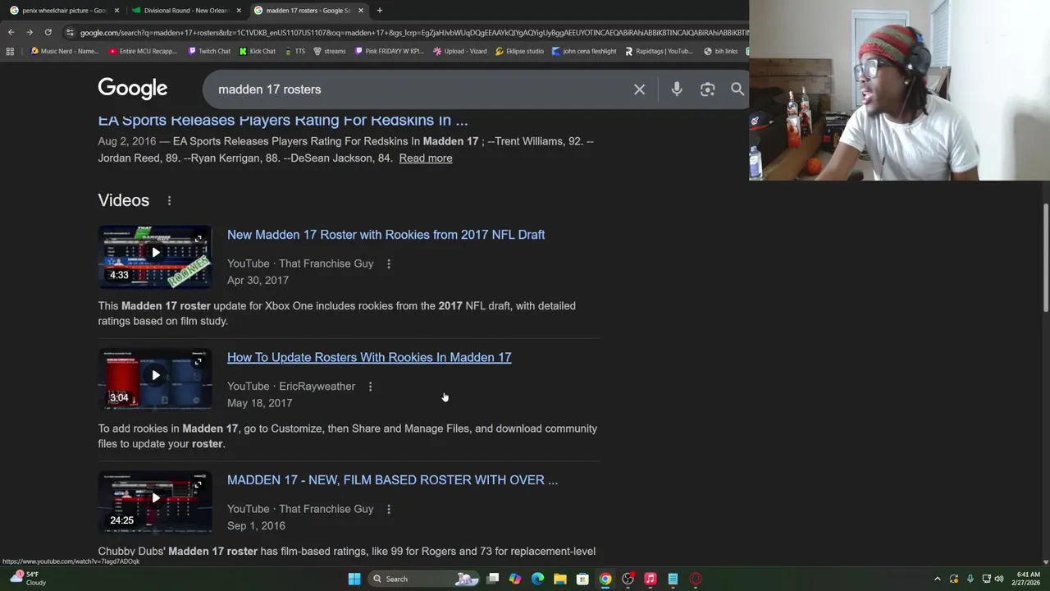Image resolution: width=1050 pixels, height=591 pixels.
Task: Open a new tab with the plus icon
Action: (379, 10)
